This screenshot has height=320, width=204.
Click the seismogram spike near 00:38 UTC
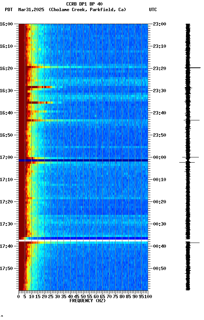click(193, 243)
